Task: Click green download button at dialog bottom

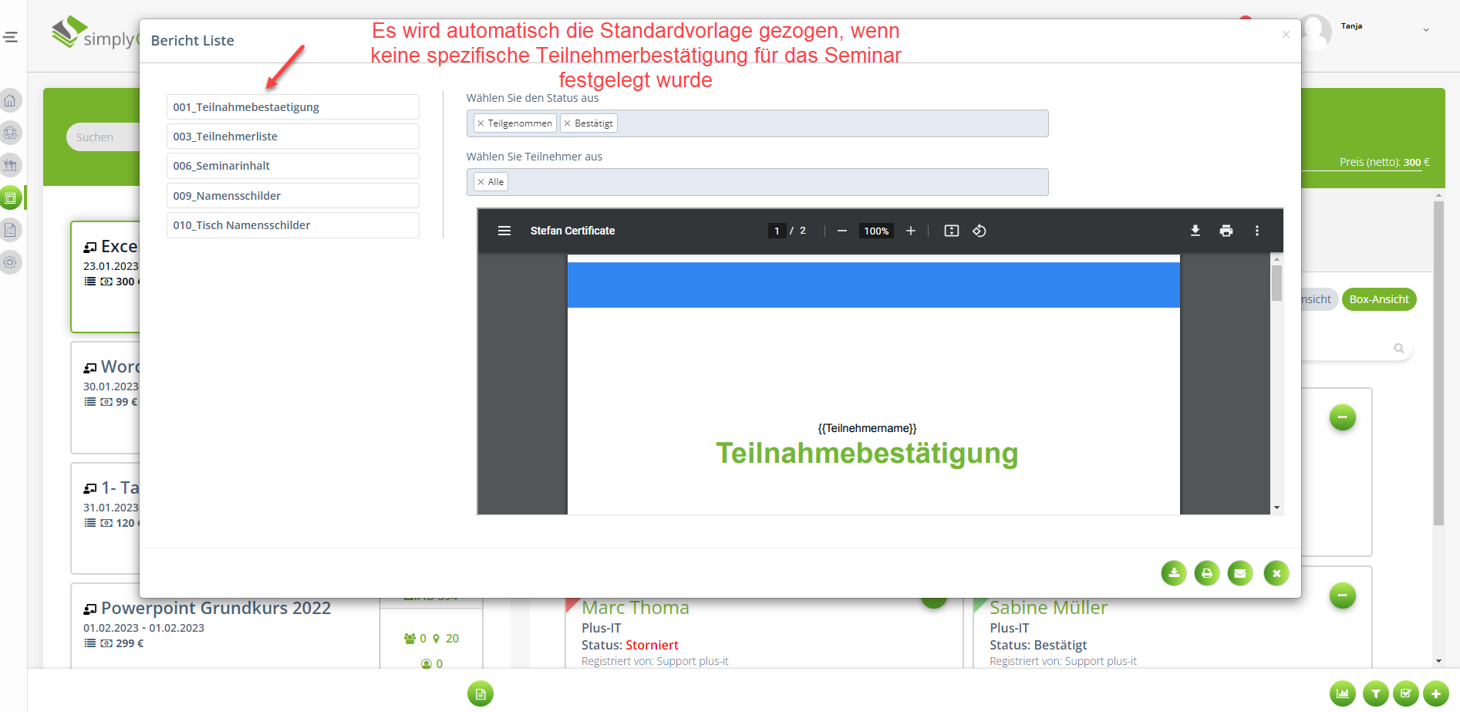Action: 1173,573
